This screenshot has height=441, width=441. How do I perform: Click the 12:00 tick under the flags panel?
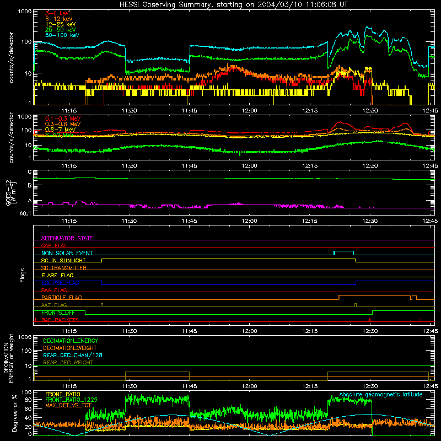point(250,331)
